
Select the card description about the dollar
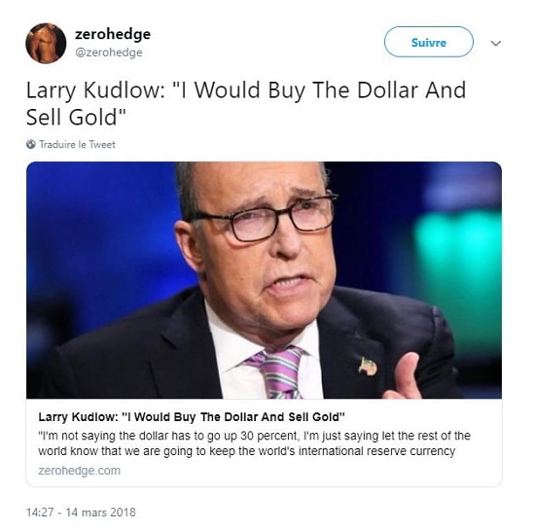(x=254, y=443)
